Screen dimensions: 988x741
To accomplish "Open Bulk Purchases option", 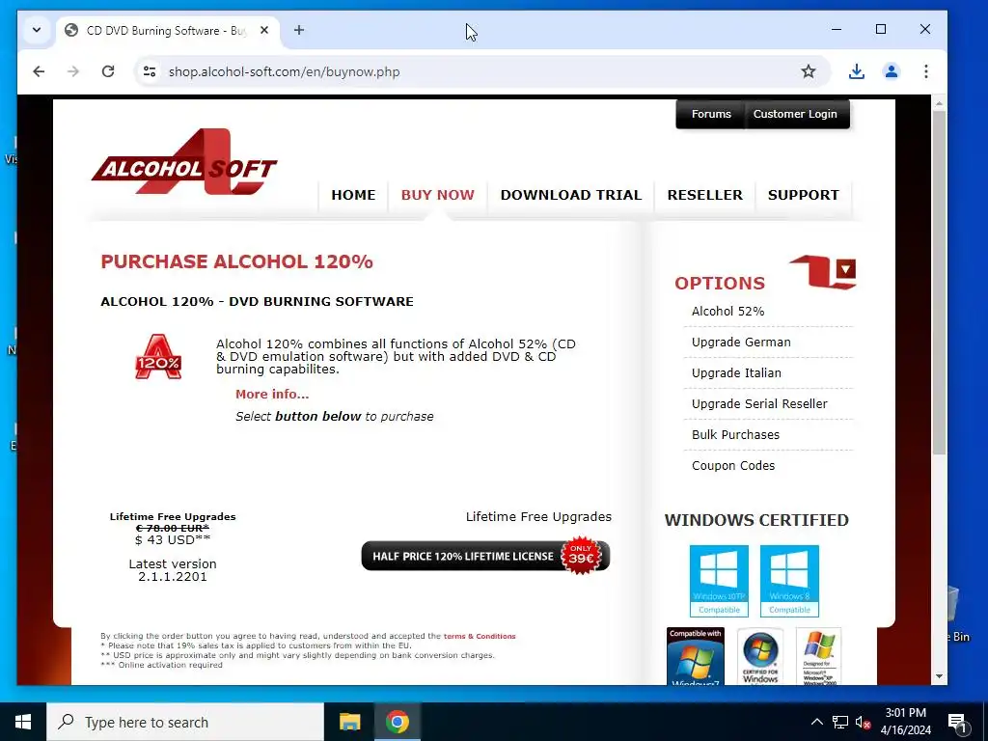I will pos(735,435).
